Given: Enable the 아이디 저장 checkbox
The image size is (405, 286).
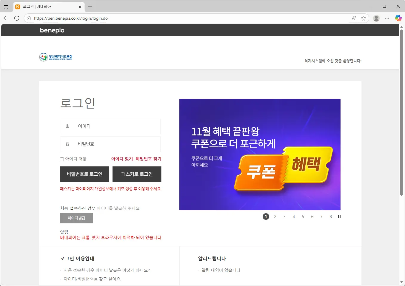Looking at the screenshot, I should coord(61,159).
